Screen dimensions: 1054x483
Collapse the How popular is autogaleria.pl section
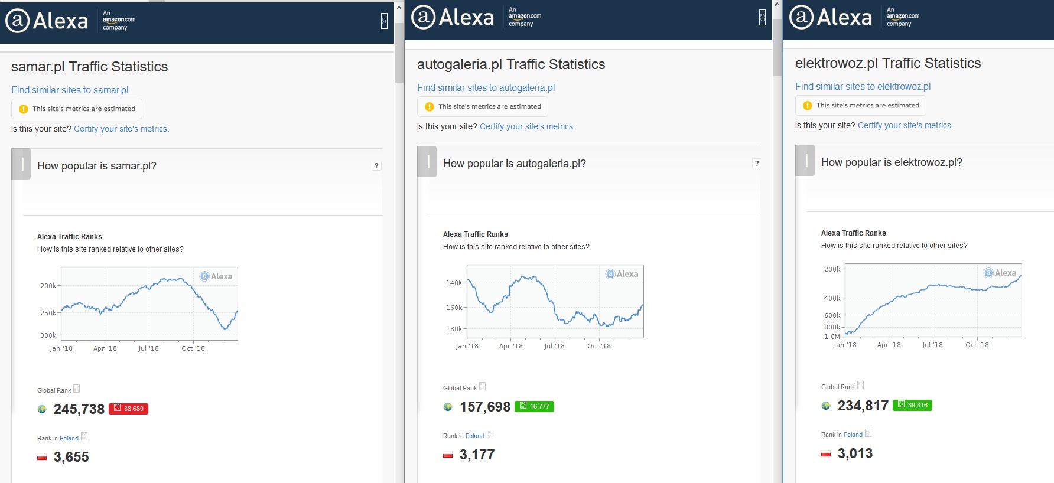click(427, 162)
